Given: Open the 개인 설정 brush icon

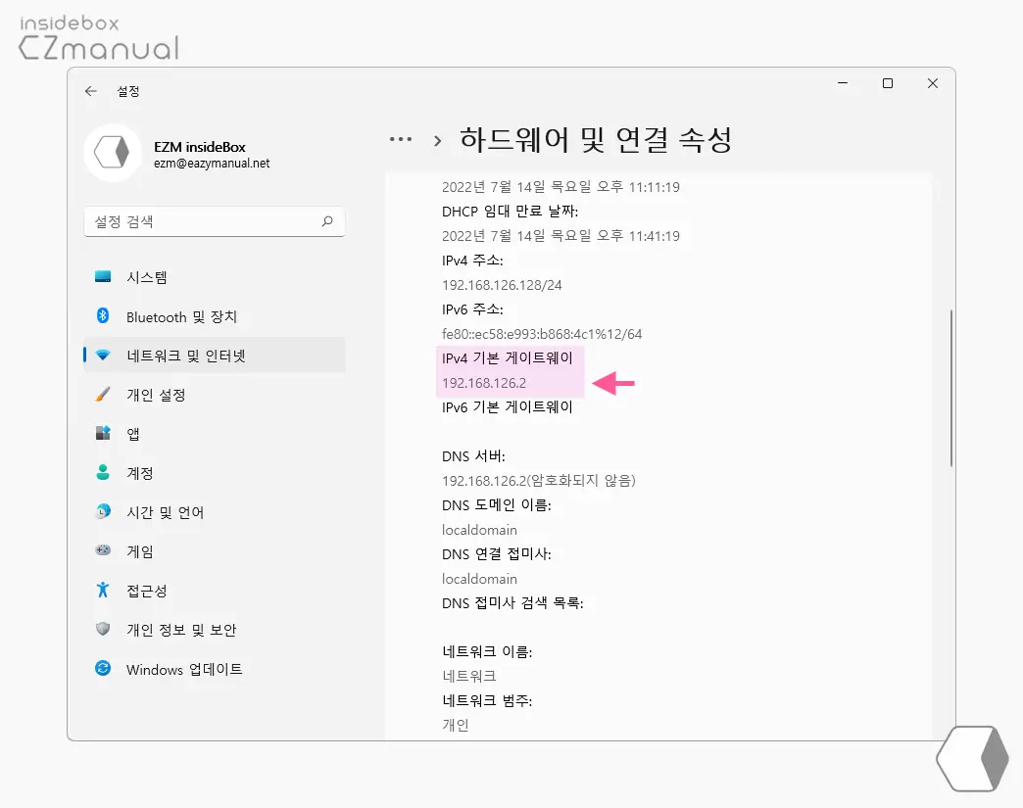Looking at the screenshot, I should coord(103,395).
